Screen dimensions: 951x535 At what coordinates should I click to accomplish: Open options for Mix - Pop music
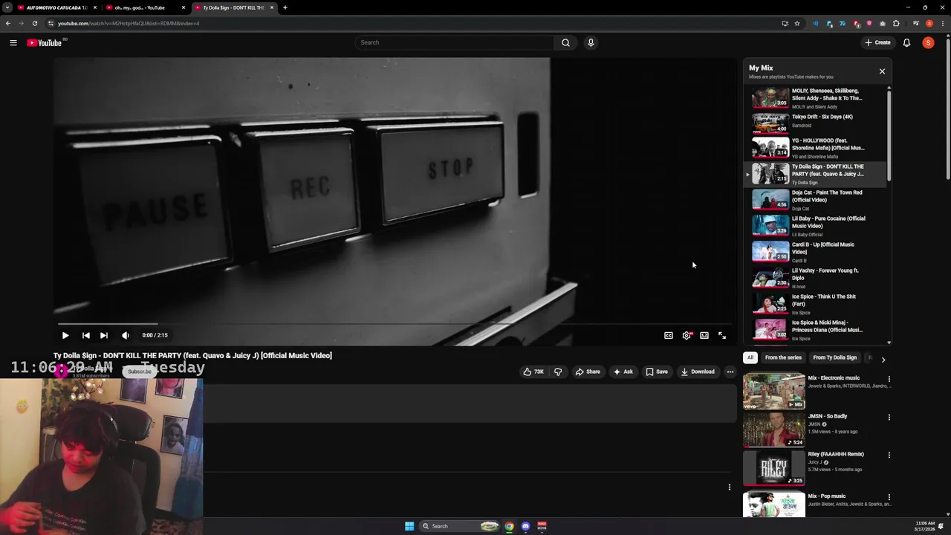(889, 497)
